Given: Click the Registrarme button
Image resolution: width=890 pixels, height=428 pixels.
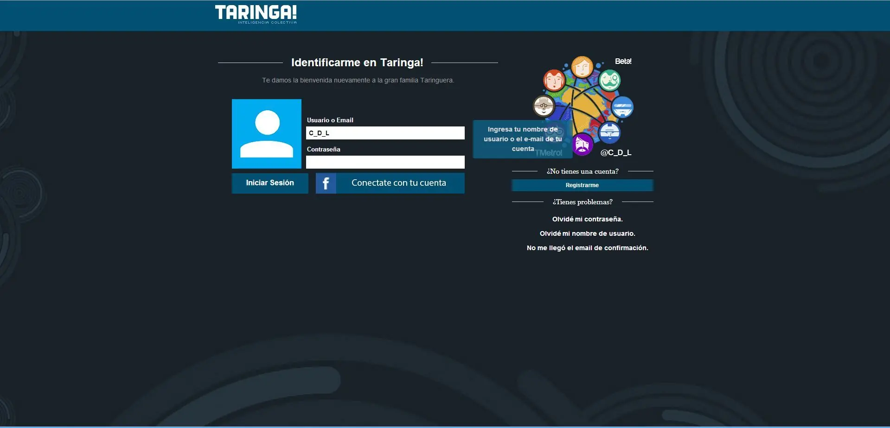Looking at the screenshot, I should coord(582,185).
